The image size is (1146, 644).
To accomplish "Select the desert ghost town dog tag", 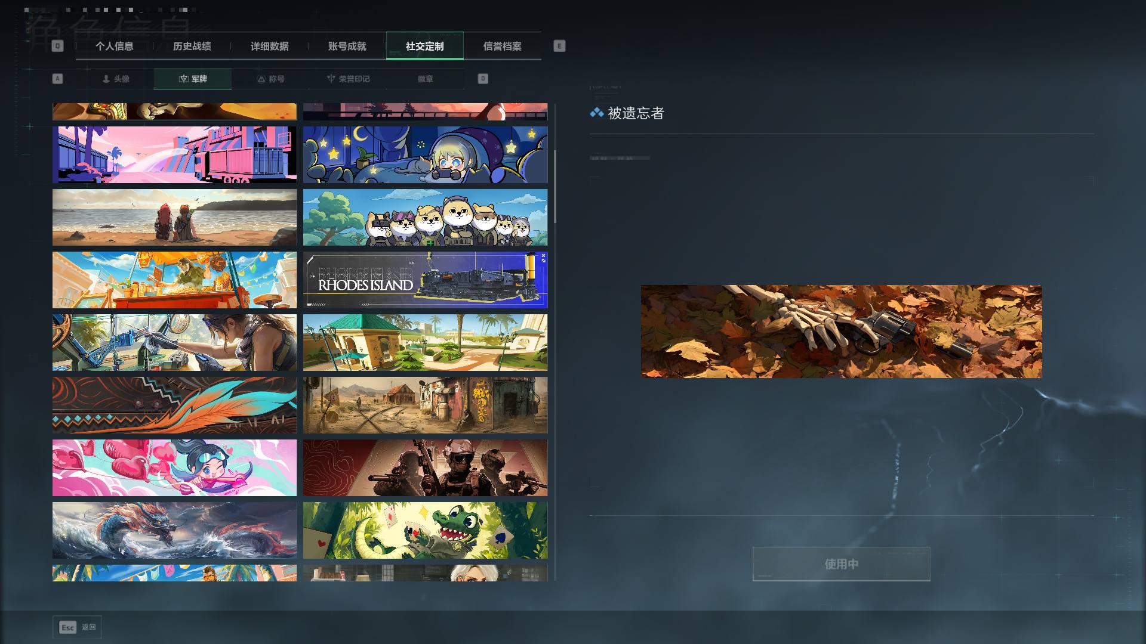I will [x=425, y=405].
